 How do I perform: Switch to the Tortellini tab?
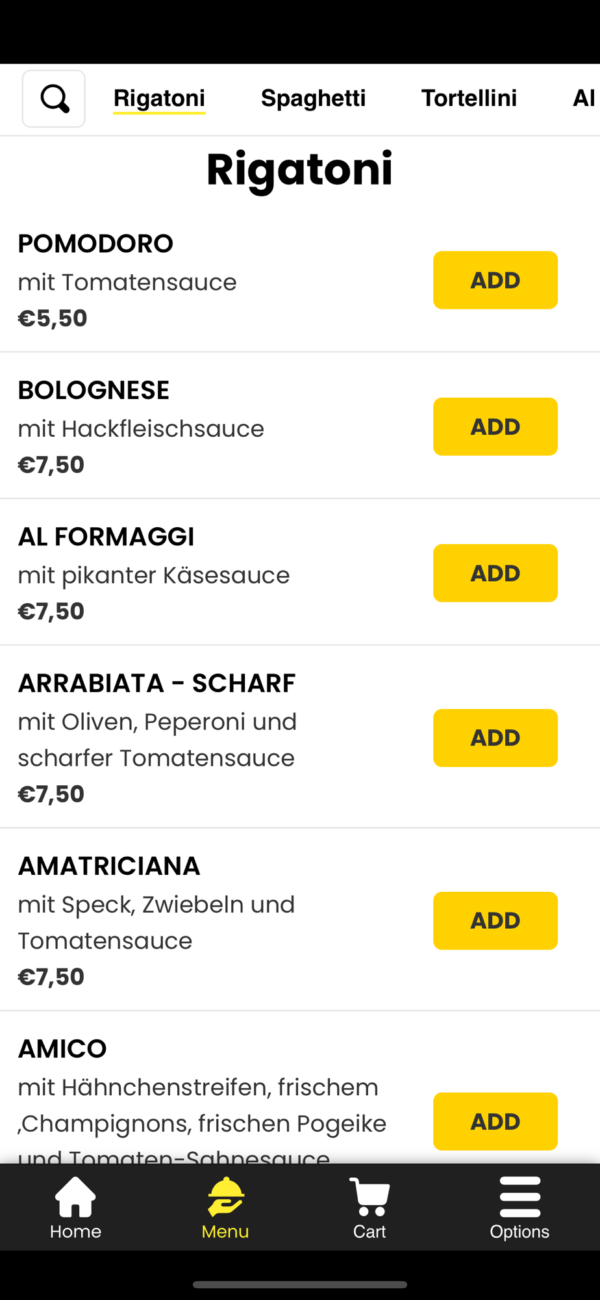469,98
